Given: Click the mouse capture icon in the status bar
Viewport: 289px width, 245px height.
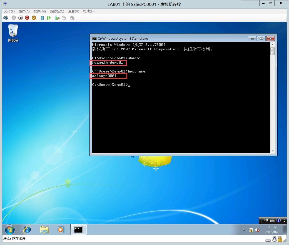Looking at the screenshot, I should coord(275,239).
